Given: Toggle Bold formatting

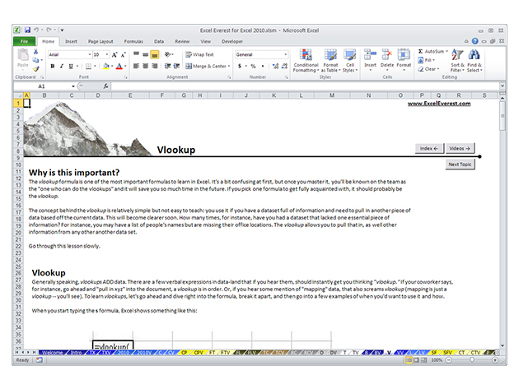Looking at the screenshot, I should [52, 66].
